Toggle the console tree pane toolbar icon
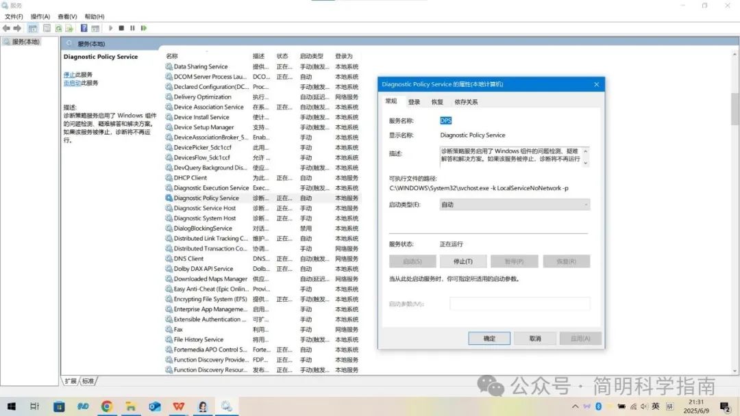The width and height of the screenshot is (740, 416). 33,28
